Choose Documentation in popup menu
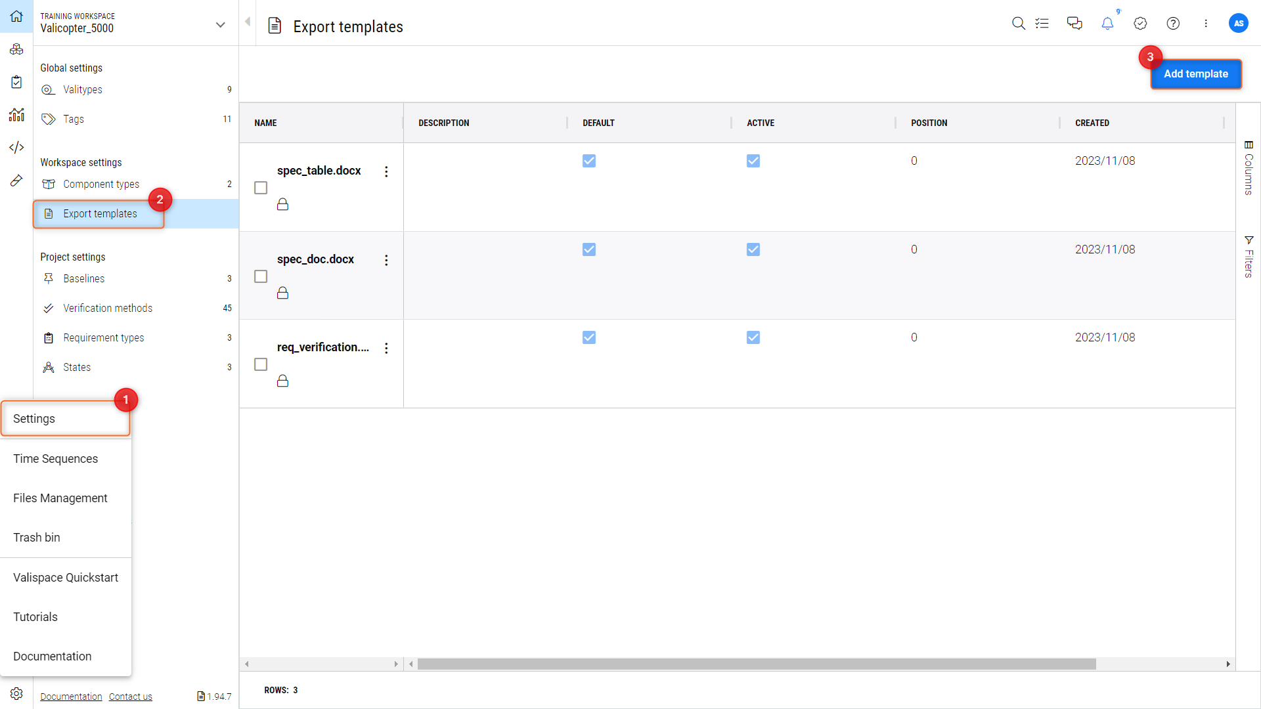Image resolution: width=1261 pixels, height=709 pixels. click(66, 656)
